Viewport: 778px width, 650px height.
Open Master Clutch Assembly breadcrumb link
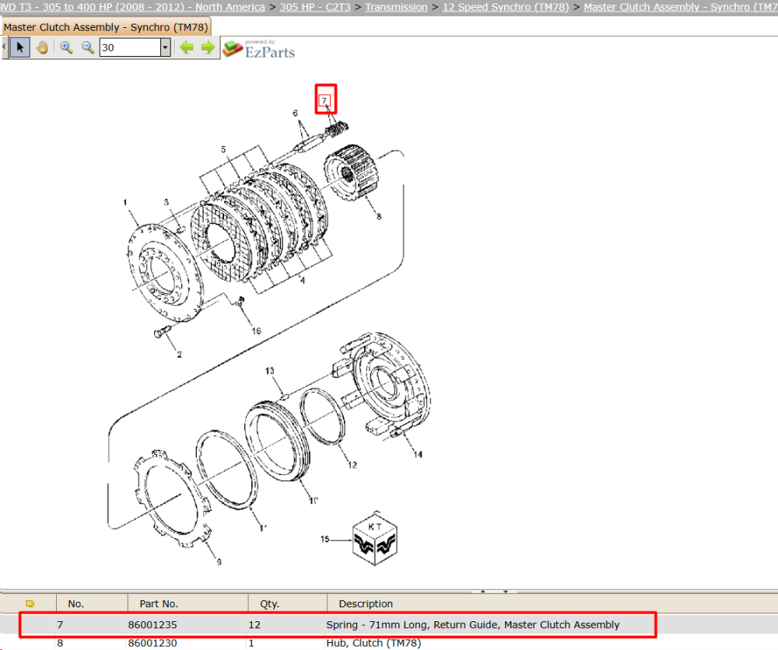(x=681, y=7)
